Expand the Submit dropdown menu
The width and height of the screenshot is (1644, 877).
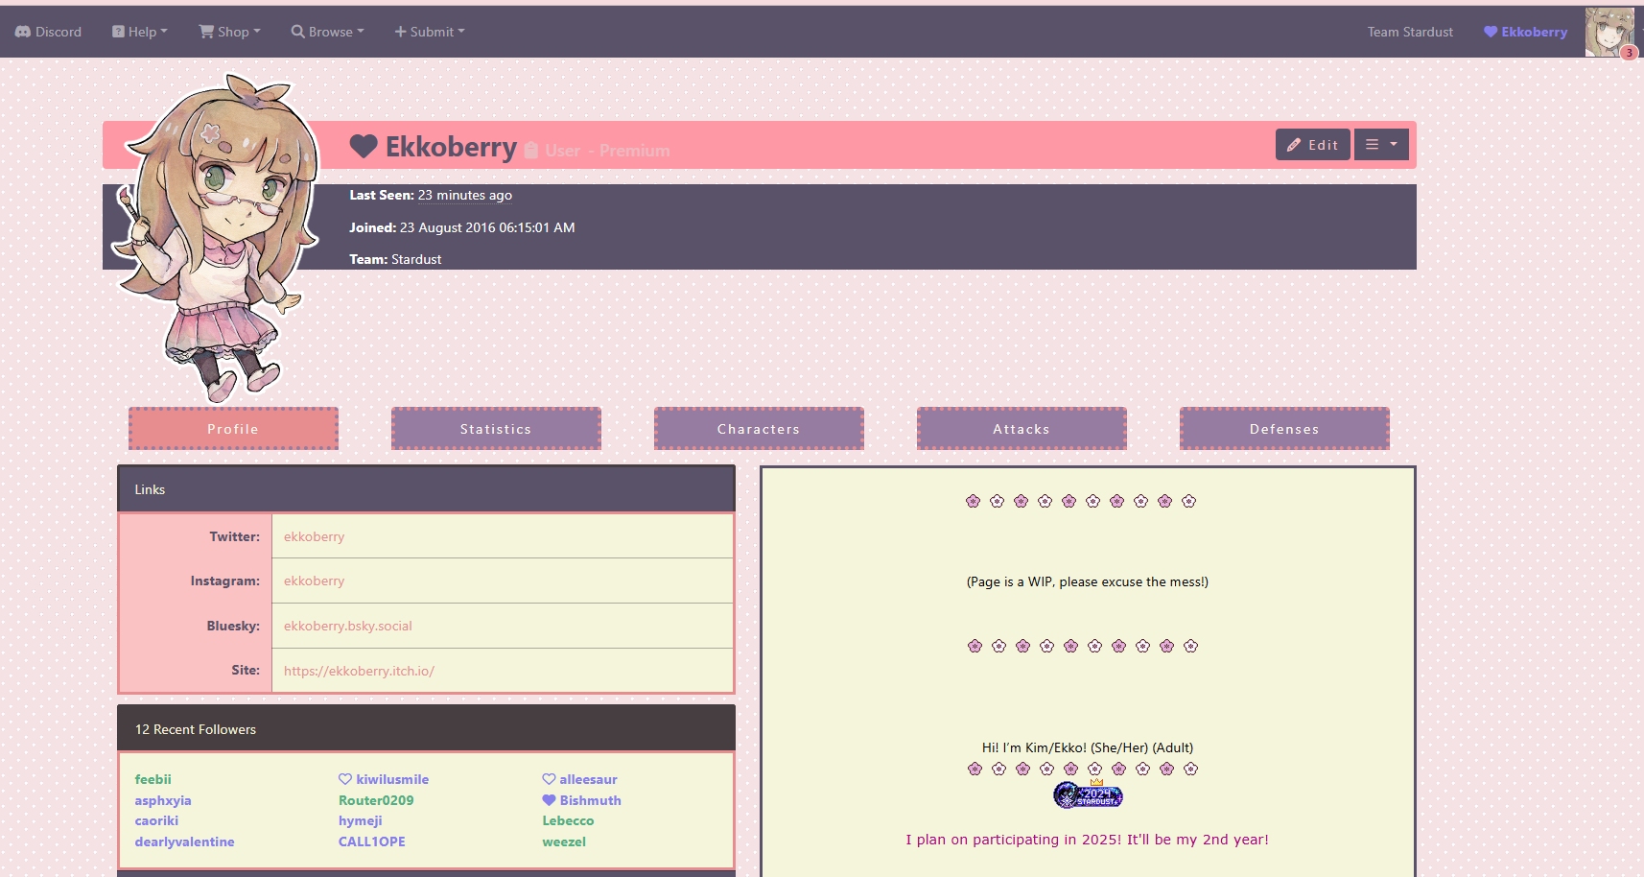(430, 32)
